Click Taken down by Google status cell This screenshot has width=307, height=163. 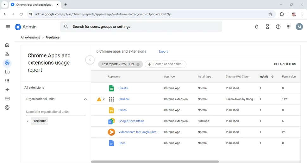240,99
